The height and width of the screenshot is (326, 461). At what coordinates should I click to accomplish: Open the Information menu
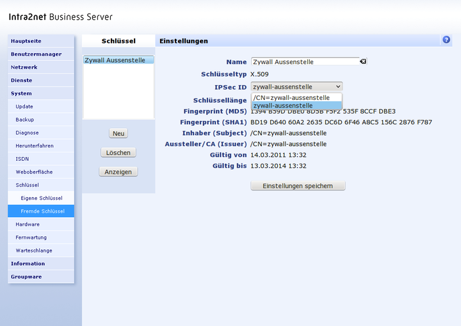pos(41,264)
